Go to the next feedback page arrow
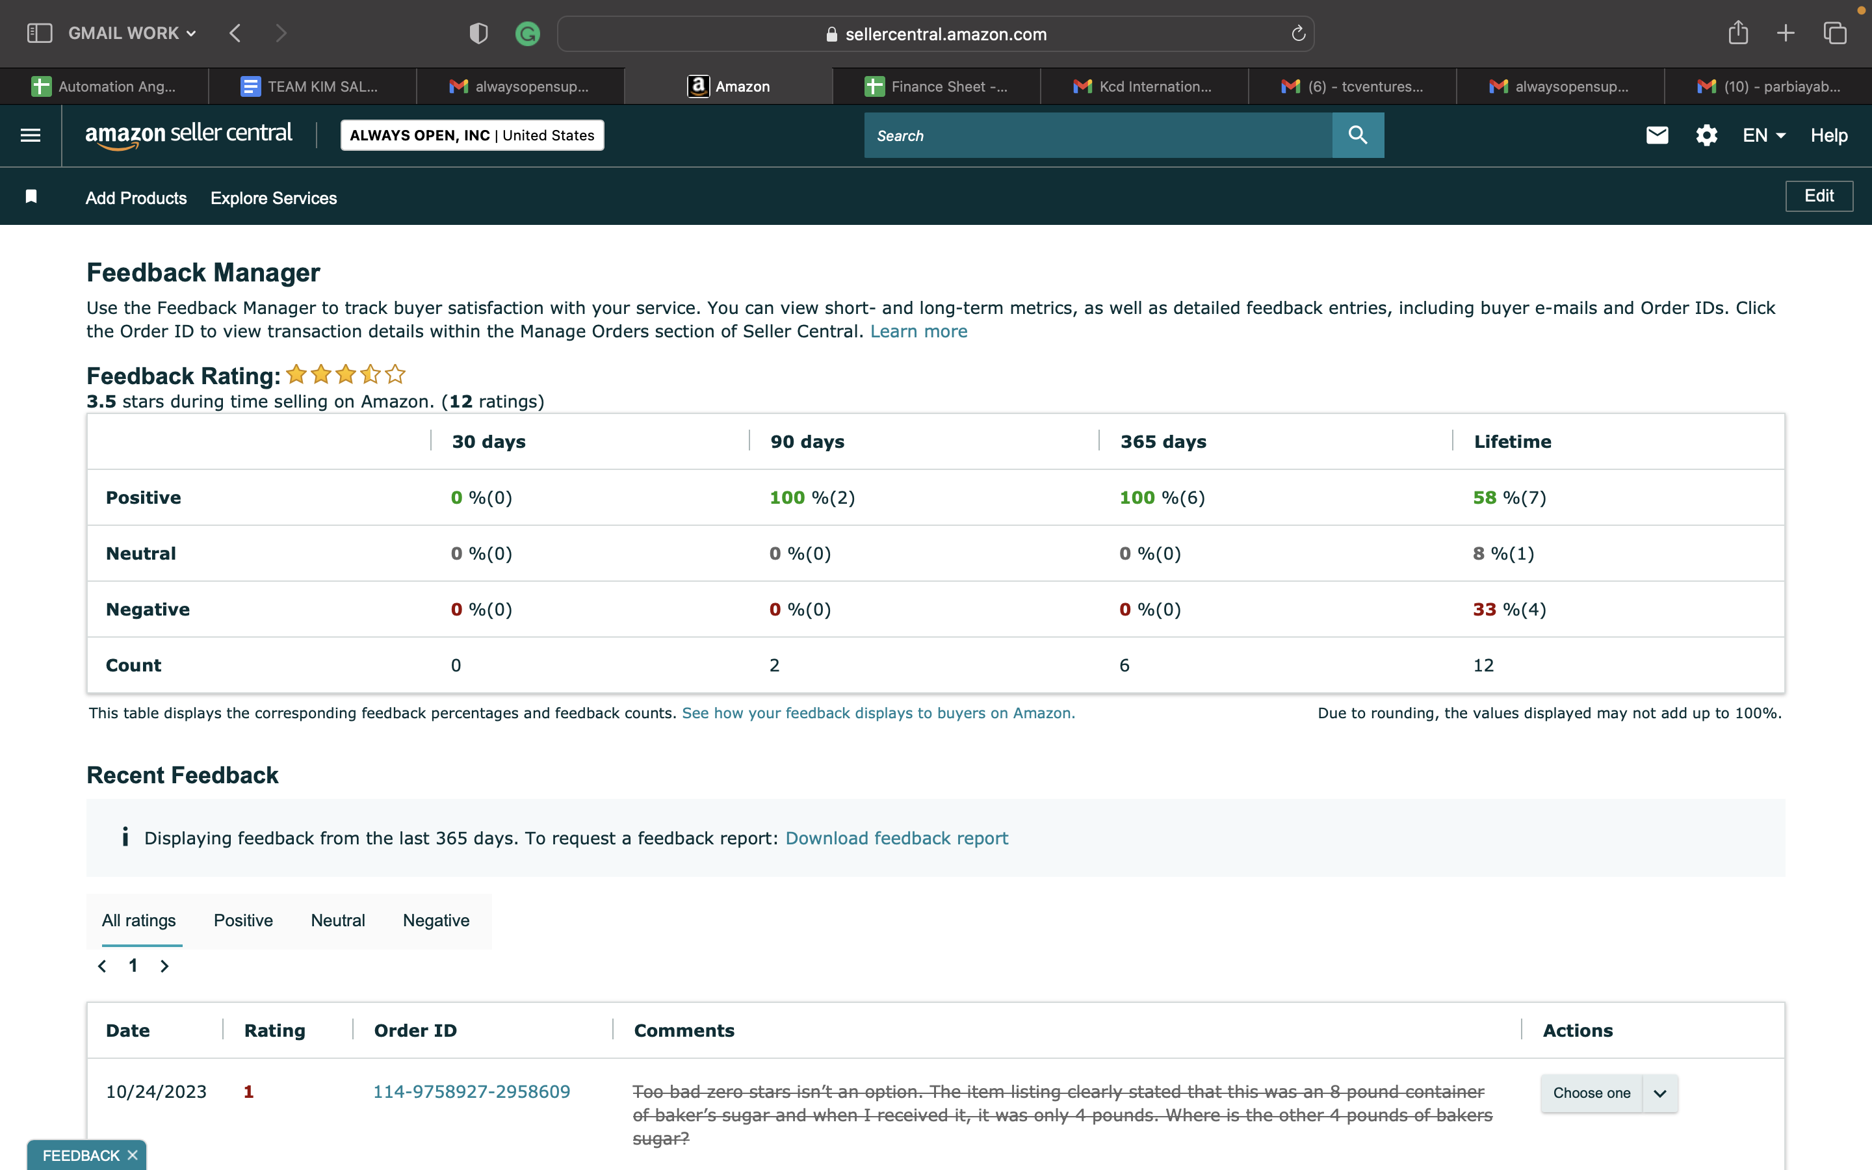Viewport: 1872px width, 1170px height. (x=164, y=966)
